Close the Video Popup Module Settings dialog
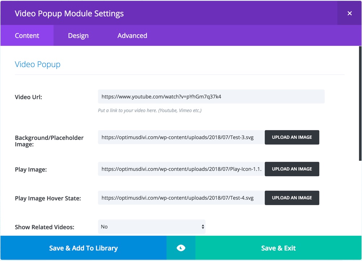Screen dimensions: 362x261 pos(349,13)
